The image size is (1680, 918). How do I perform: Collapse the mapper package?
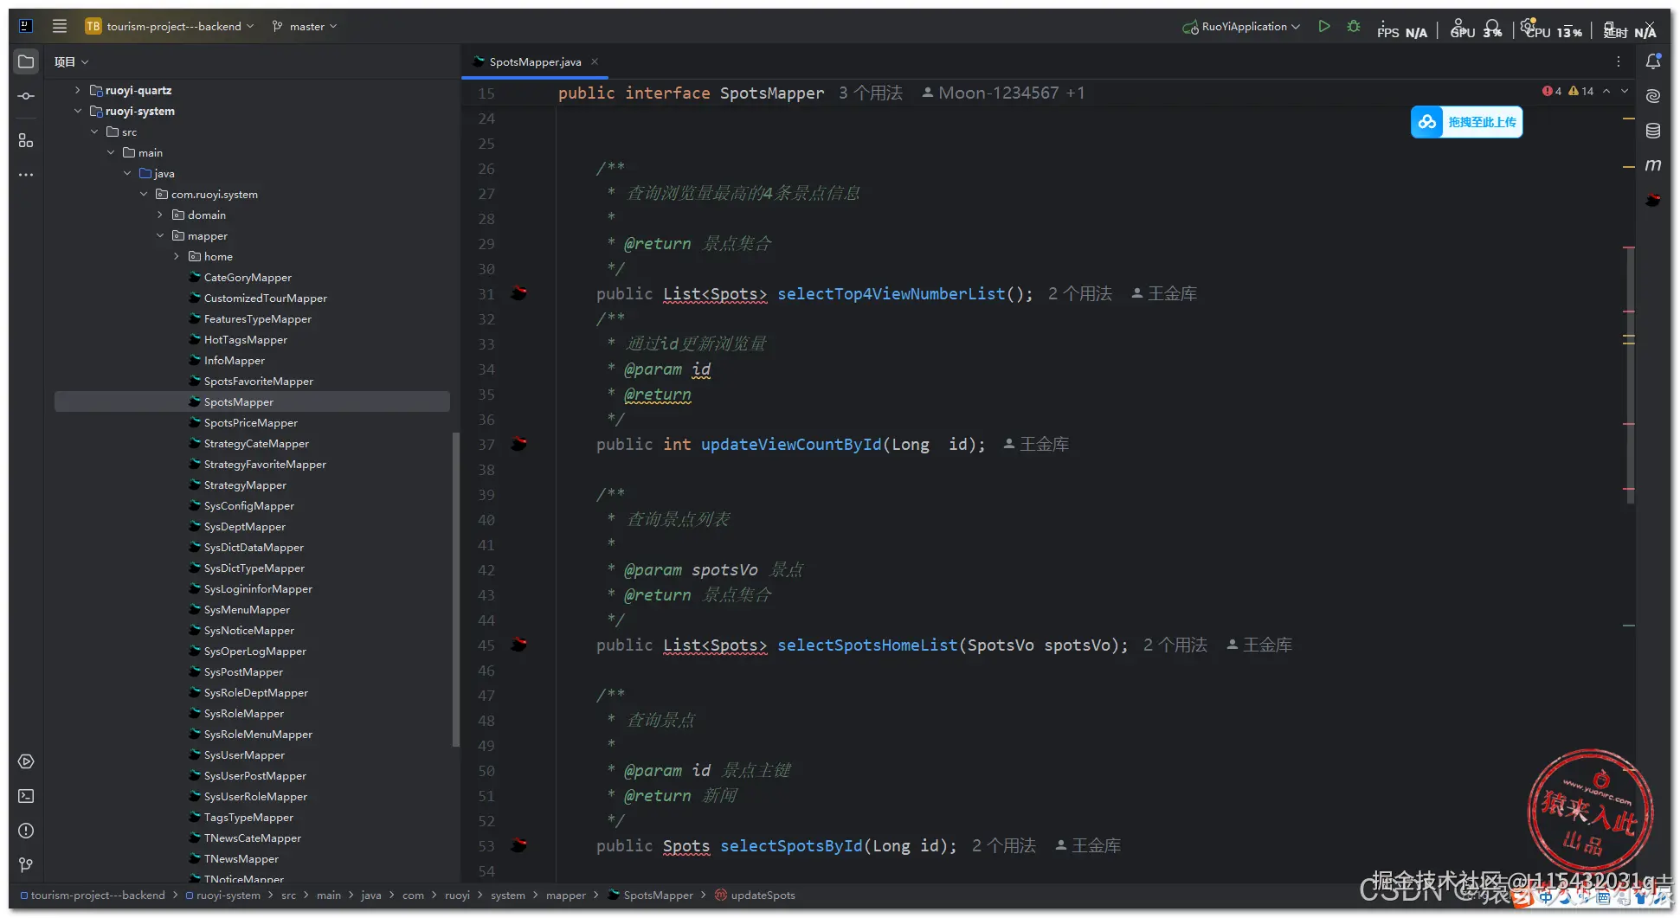[160, 235]
